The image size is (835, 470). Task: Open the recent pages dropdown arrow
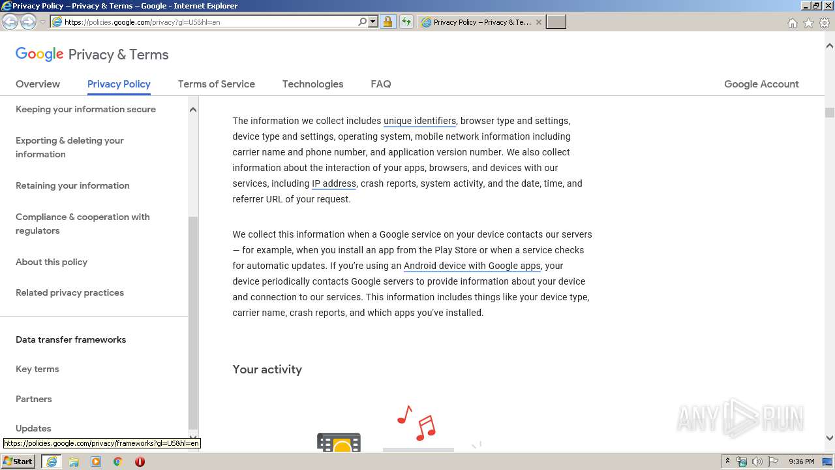tap(42, 22)
